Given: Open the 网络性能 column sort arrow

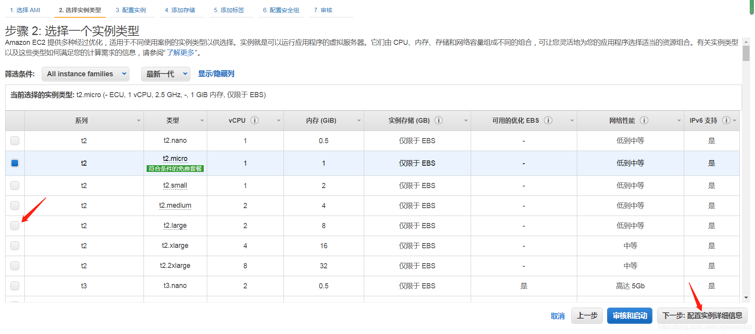Looking at the screenshot, I should [x=679, y=121].
